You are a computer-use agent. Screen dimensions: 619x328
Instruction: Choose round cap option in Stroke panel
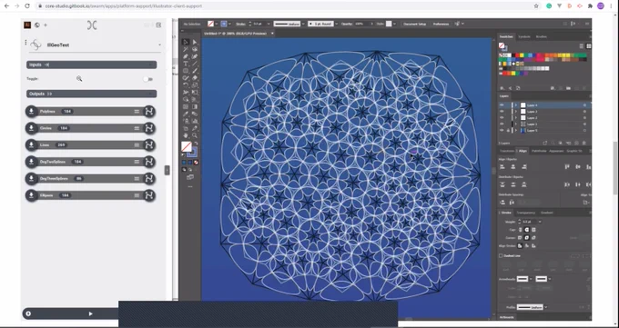[527, 230]
